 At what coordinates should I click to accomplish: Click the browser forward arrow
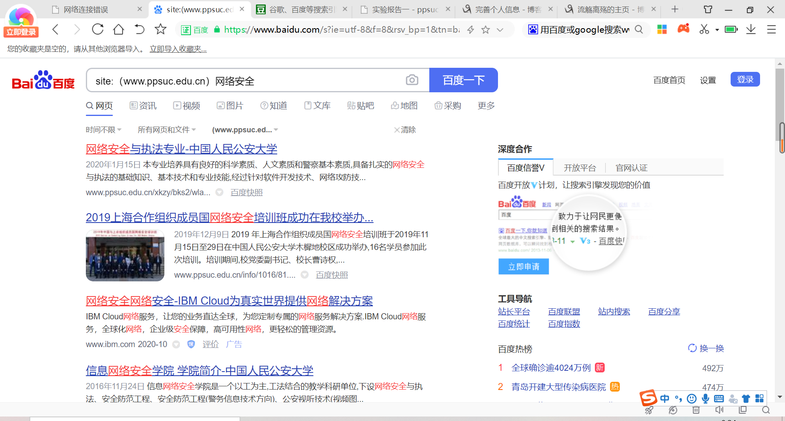76,29
